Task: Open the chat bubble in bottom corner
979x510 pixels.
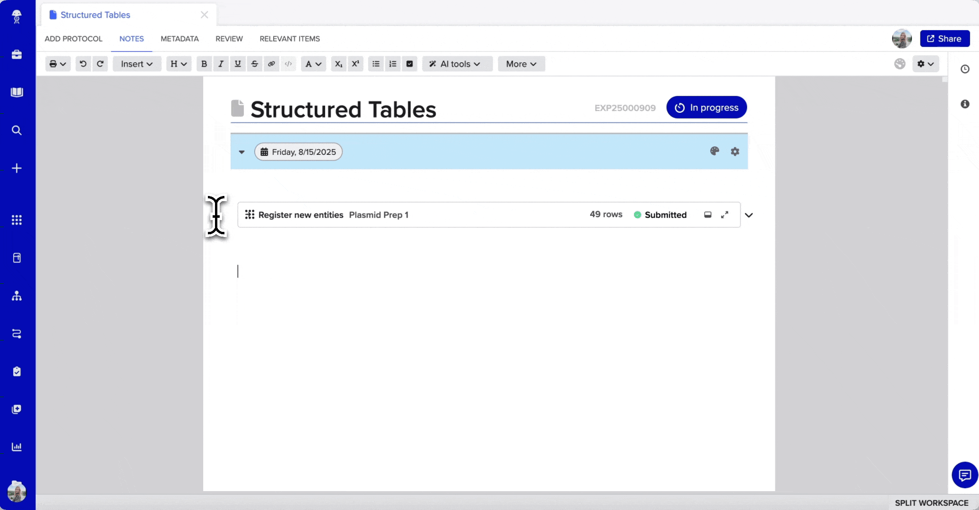Action: click(964, 475)
